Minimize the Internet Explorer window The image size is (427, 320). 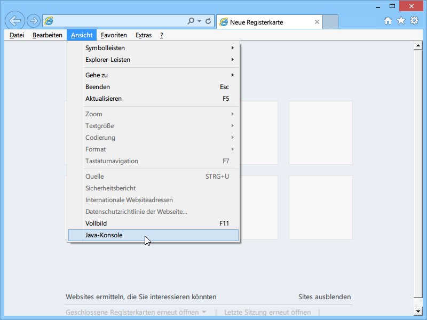(378, 6)
